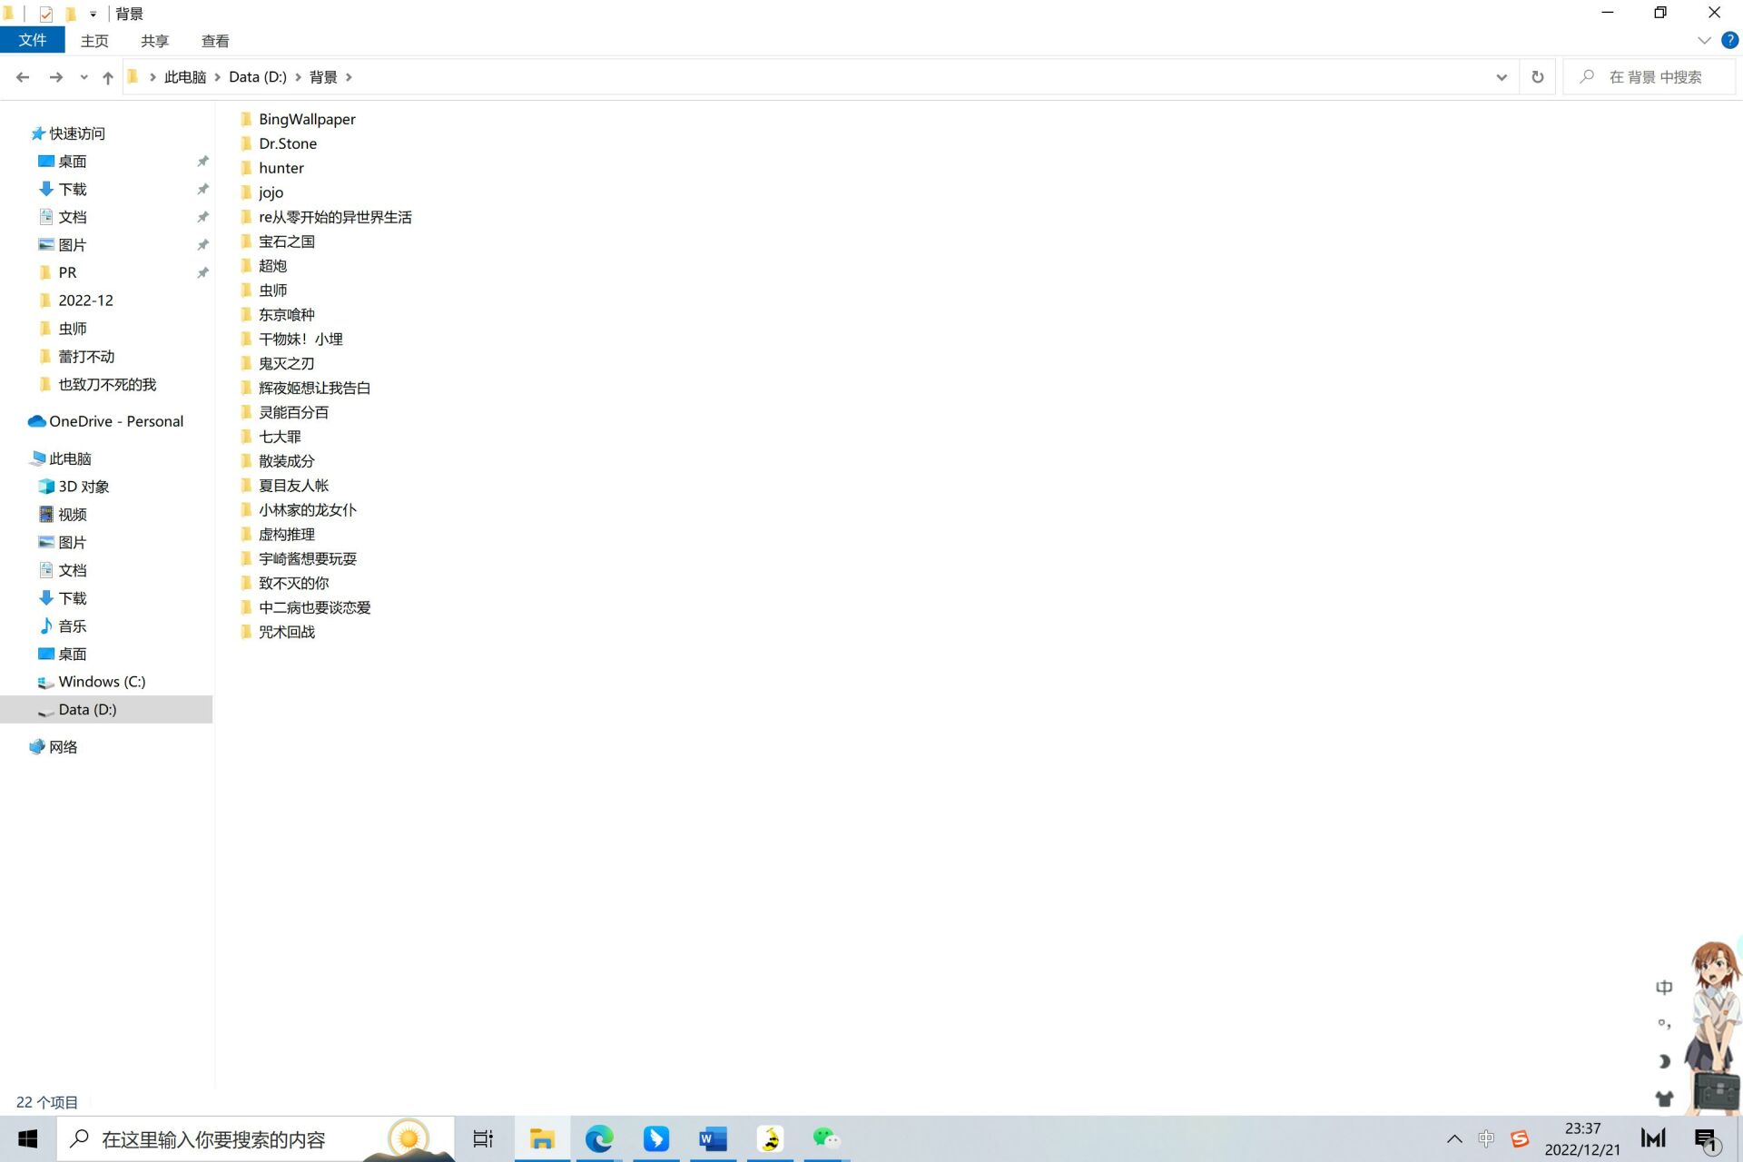Image resolution: width=1743 pixels, height=1162 pixels.
Task: Select the BingWallpaper folder
Action: tap(307, 119)
